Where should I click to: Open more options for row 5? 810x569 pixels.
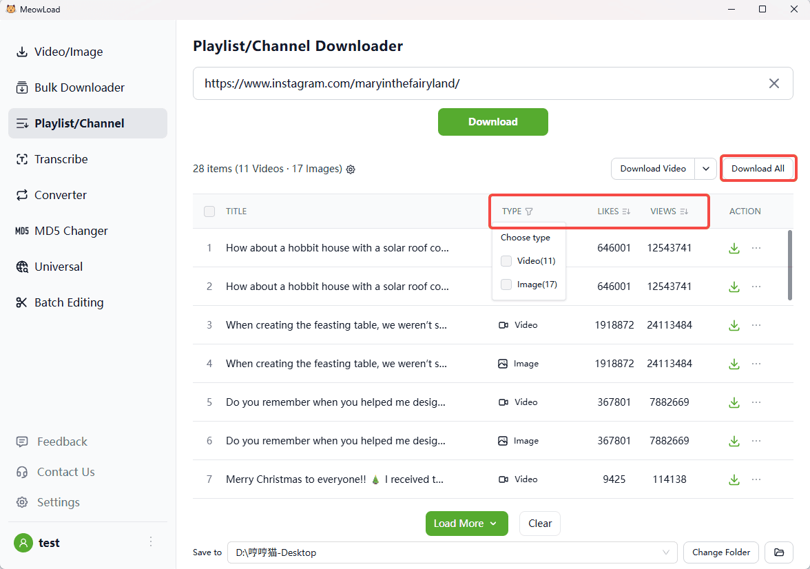pos(756,402)
